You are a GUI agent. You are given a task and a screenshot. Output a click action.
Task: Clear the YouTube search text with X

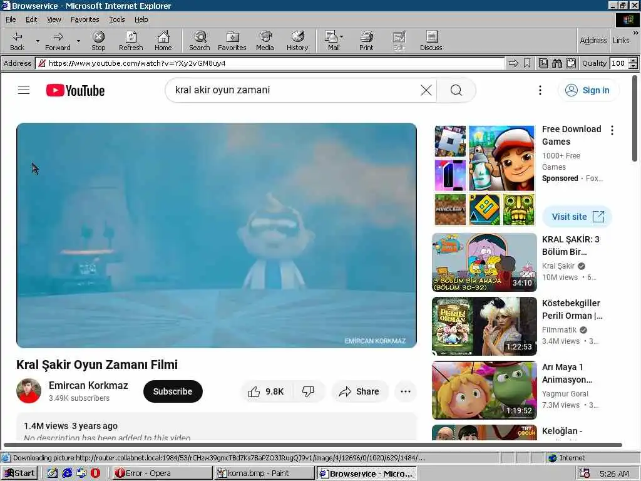click(x=426, y=90)
